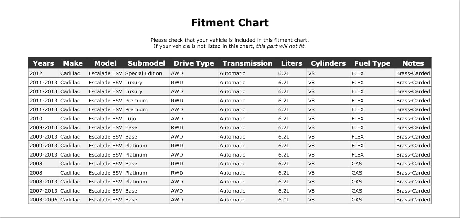The width and height of the screenshot is (460, 218).
Task: Click the 2008-2013 years cell
Action: (43, 182)
